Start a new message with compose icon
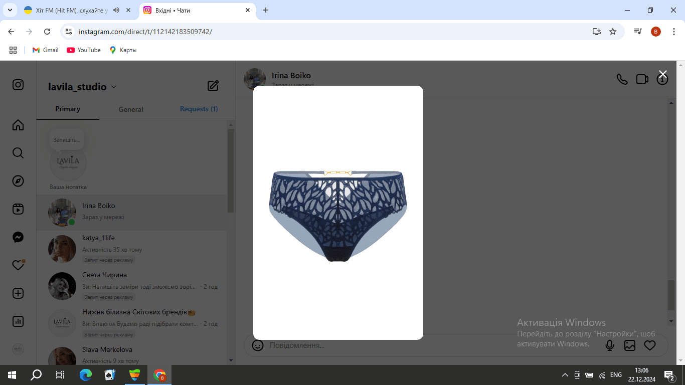Screen dimensions: 685x385 coord(213,86)
